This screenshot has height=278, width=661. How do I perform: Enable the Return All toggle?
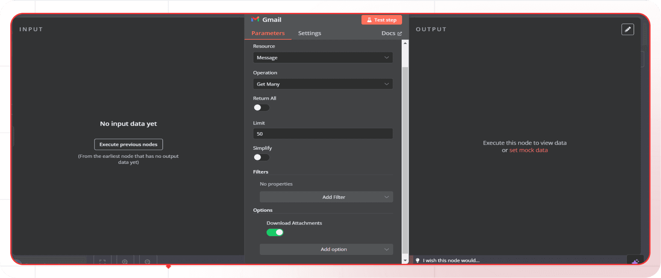click(261, 107)
